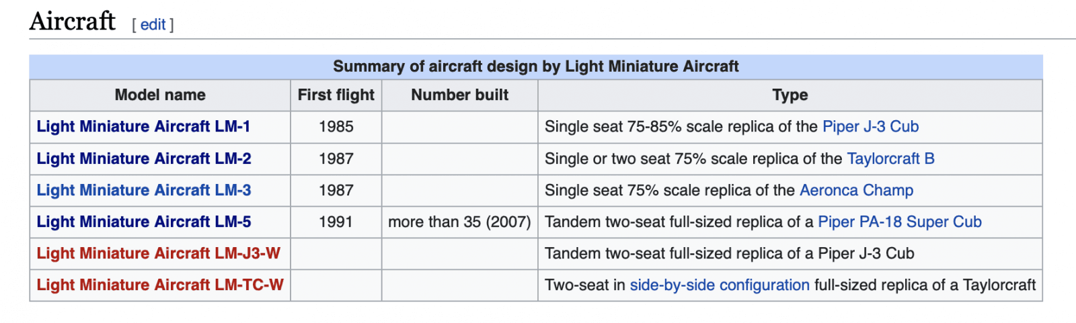Visit the Taylorcraft B article link
The height and width of the screenshot is (323, 1076).
tap(890, 158)
